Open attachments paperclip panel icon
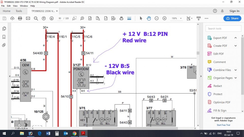 (4, 45)
